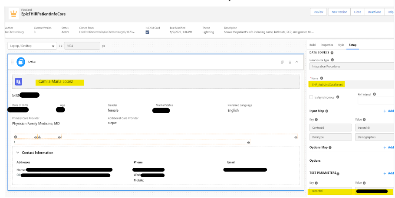Click the Value info icon under Input Map
This screenshot has width=395, height=198.
coord(364,120)
